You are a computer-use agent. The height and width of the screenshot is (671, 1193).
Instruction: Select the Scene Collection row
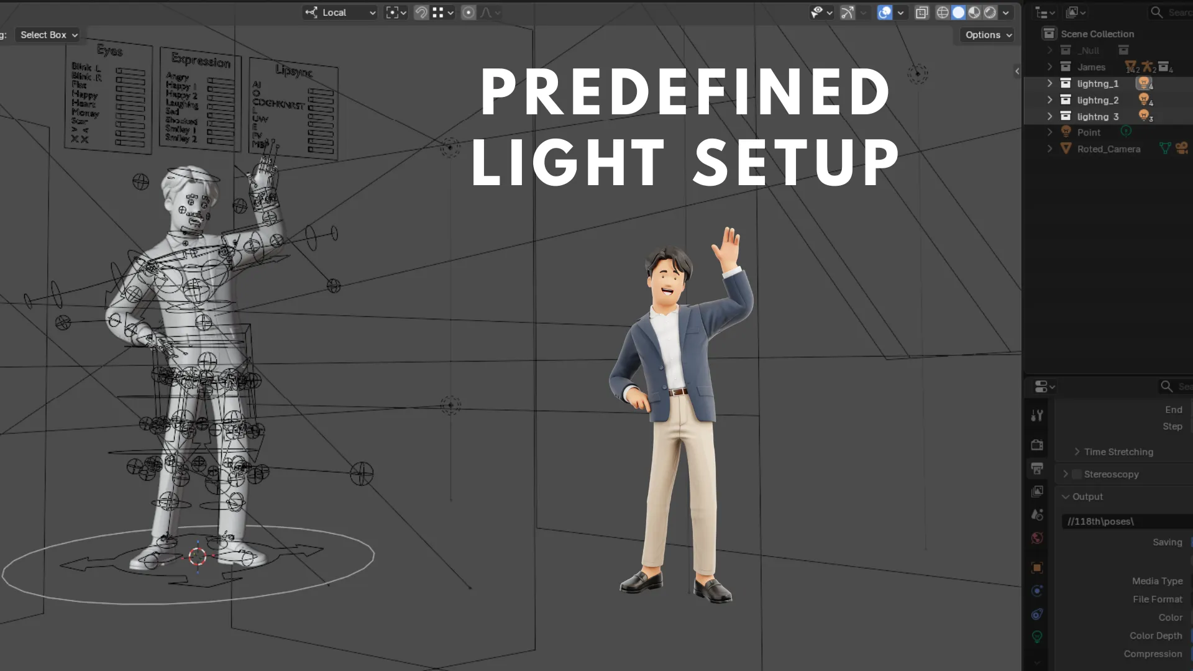[1108, 34]
